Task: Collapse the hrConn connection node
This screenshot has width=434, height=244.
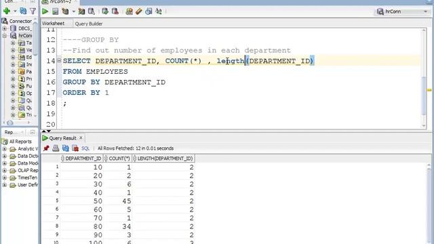Action: (5, 36)
